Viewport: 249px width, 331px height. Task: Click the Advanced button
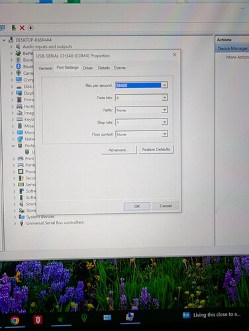click(119, 150)
